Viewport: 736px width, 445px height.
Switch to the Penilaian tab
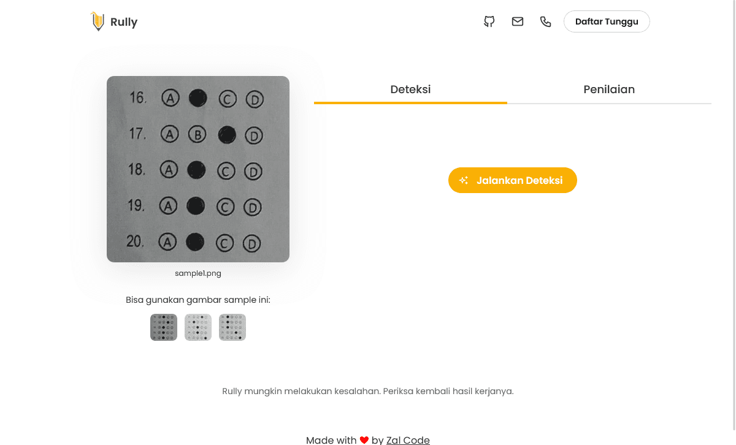click(609, 89)
